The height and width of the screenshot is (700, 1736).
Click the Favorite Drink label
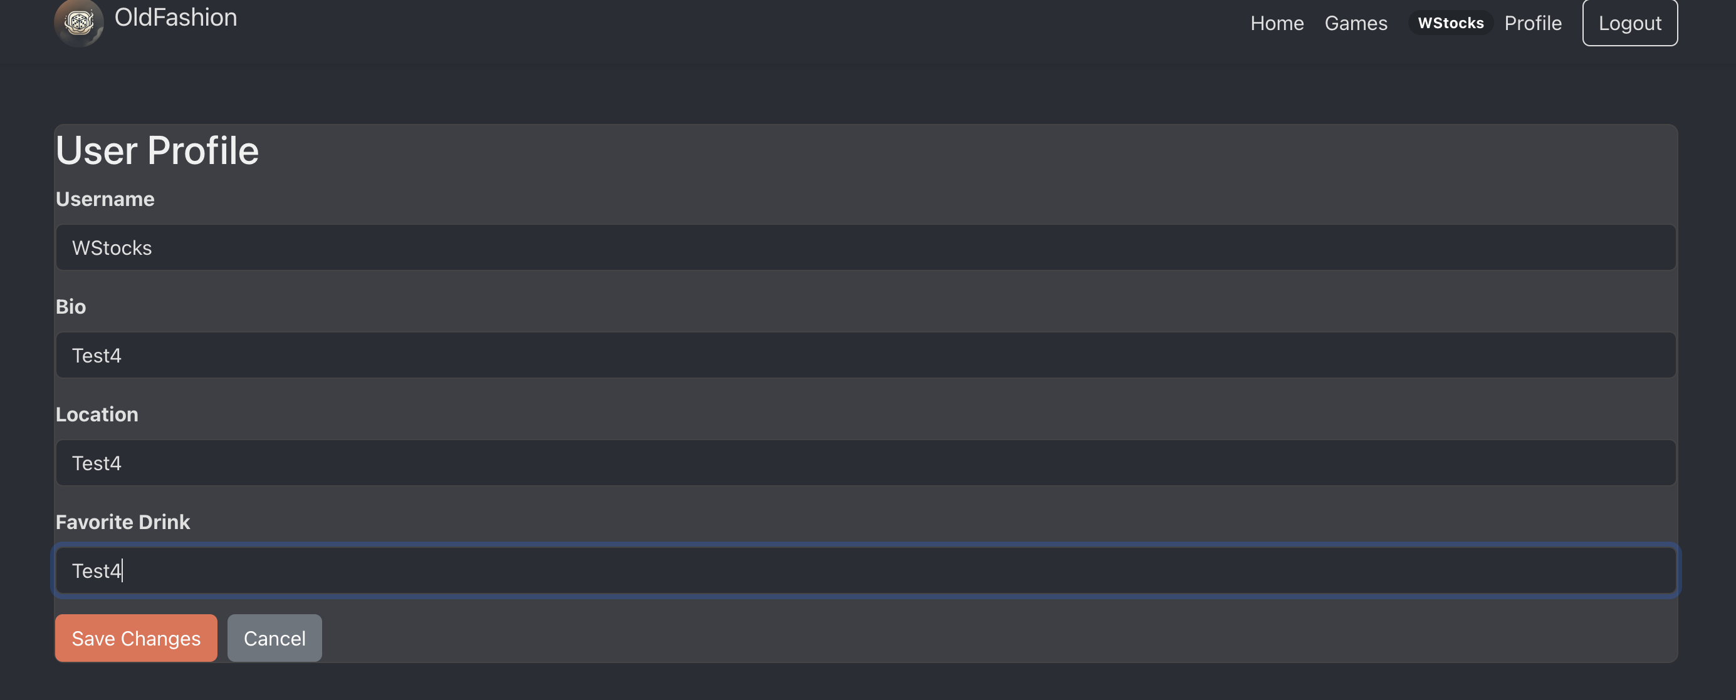(x=123, y=522)
